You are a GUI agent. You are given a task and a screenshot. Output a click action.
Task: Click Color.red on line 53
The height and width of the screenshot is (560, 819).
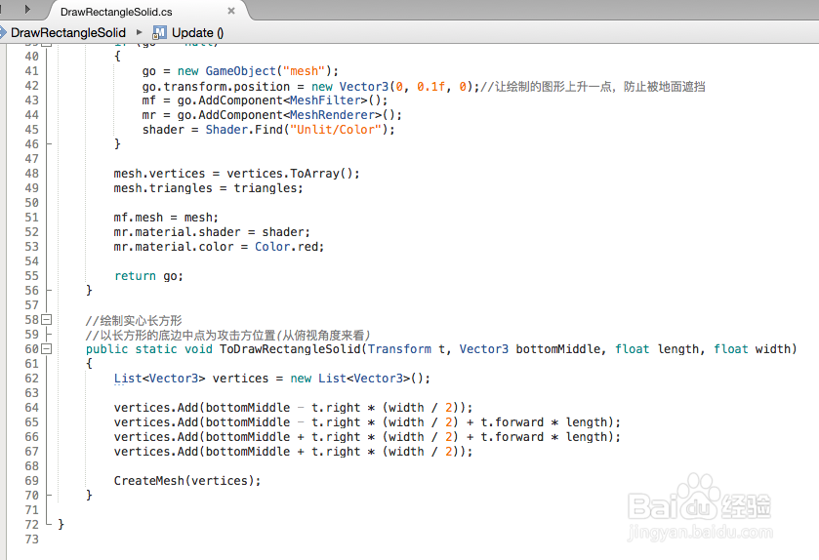289,247
